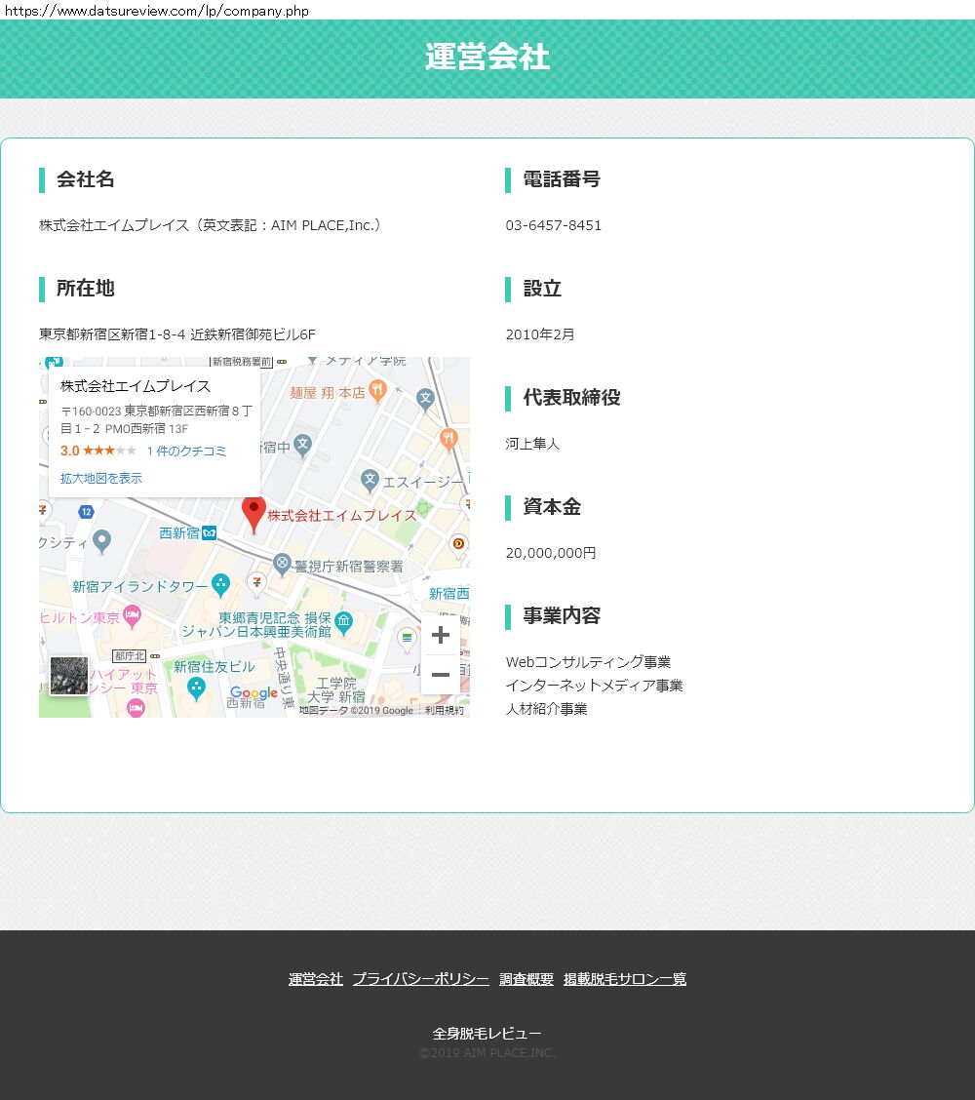The width and height of the screenshot is (975, 1100).
Task: Zoom out the map with minus button
Action: pyautogui.click(x=440, y=675)
